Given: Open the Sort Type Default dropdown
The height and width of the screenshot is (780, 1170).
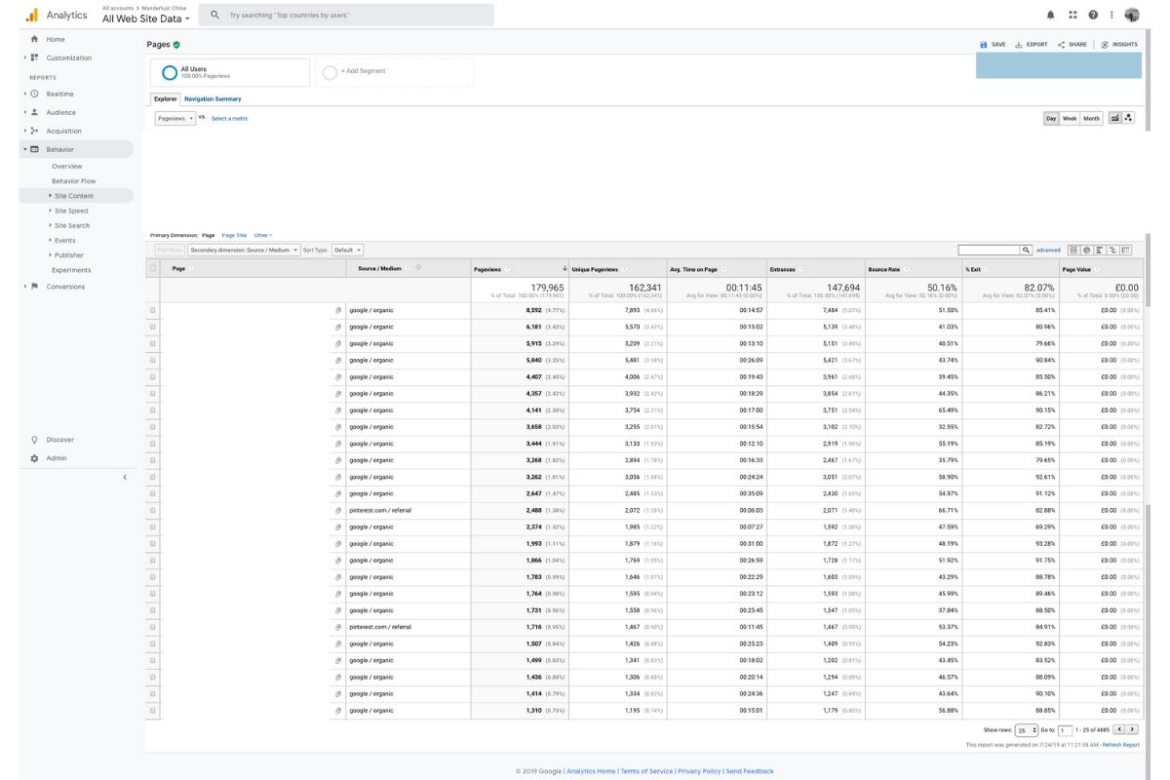Looking at the screenshot, I should pyautogui.click(x=347, y=251).
